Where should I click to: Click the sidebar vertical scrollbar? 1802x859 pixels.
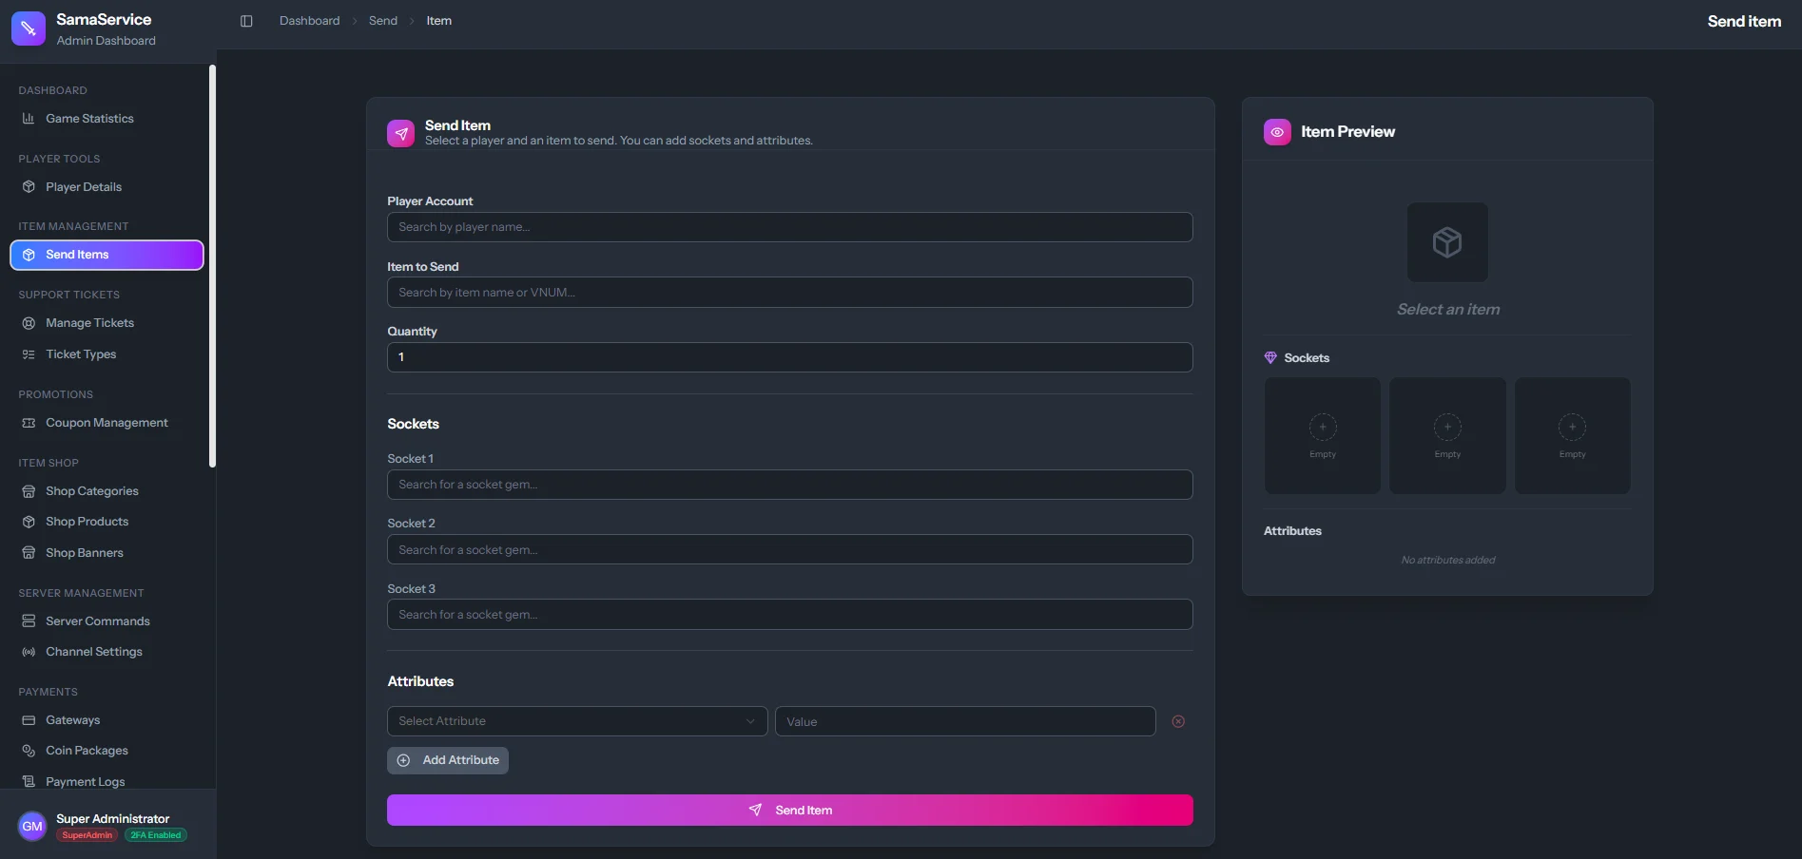tap(212, 266)
